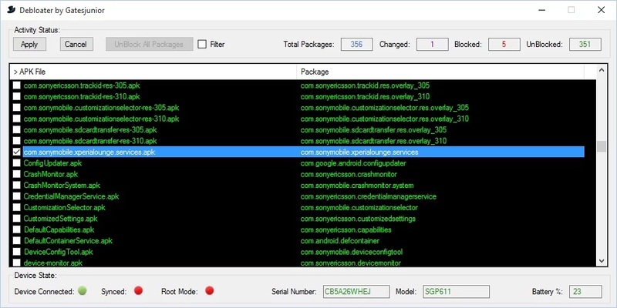The height and width of the screenshot is (308, 617).
Task: Sort by the Package column header
Action: 440,72
